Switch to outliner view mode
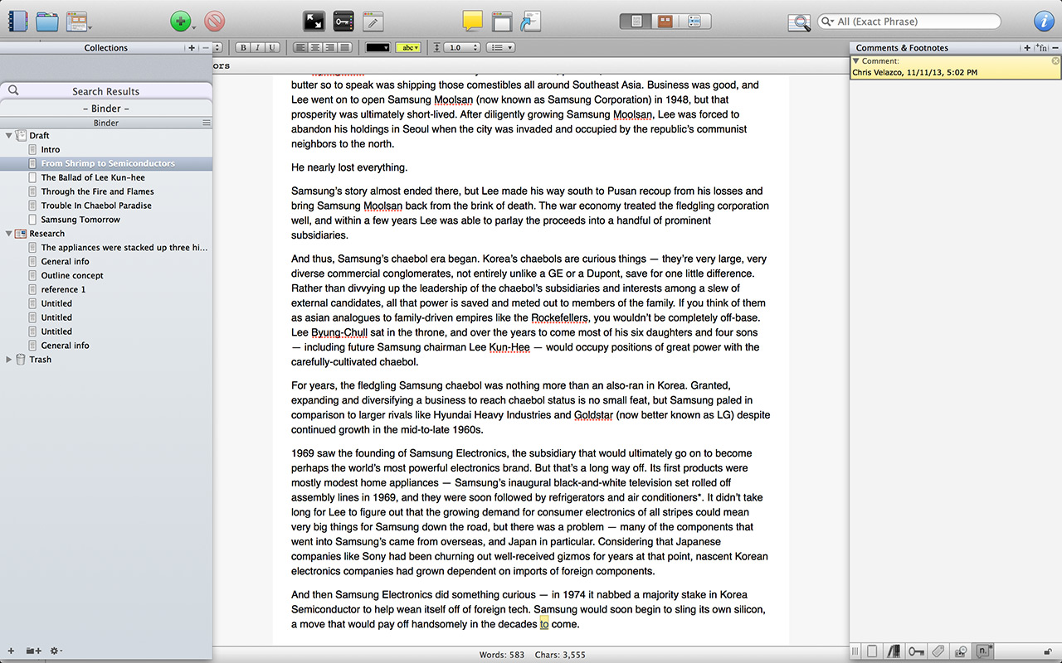The height and width of the screenshot is (663, 1062). [x=694, y=22]
